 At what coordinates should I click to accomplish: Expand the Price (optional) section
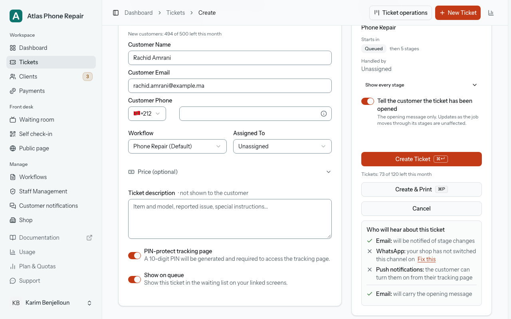point(230,172)
